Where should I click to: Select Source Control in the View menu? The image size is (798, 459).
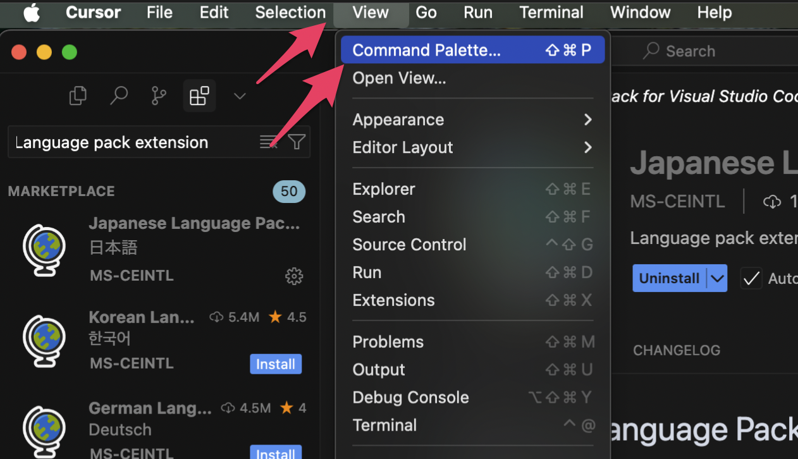point(473,245)
